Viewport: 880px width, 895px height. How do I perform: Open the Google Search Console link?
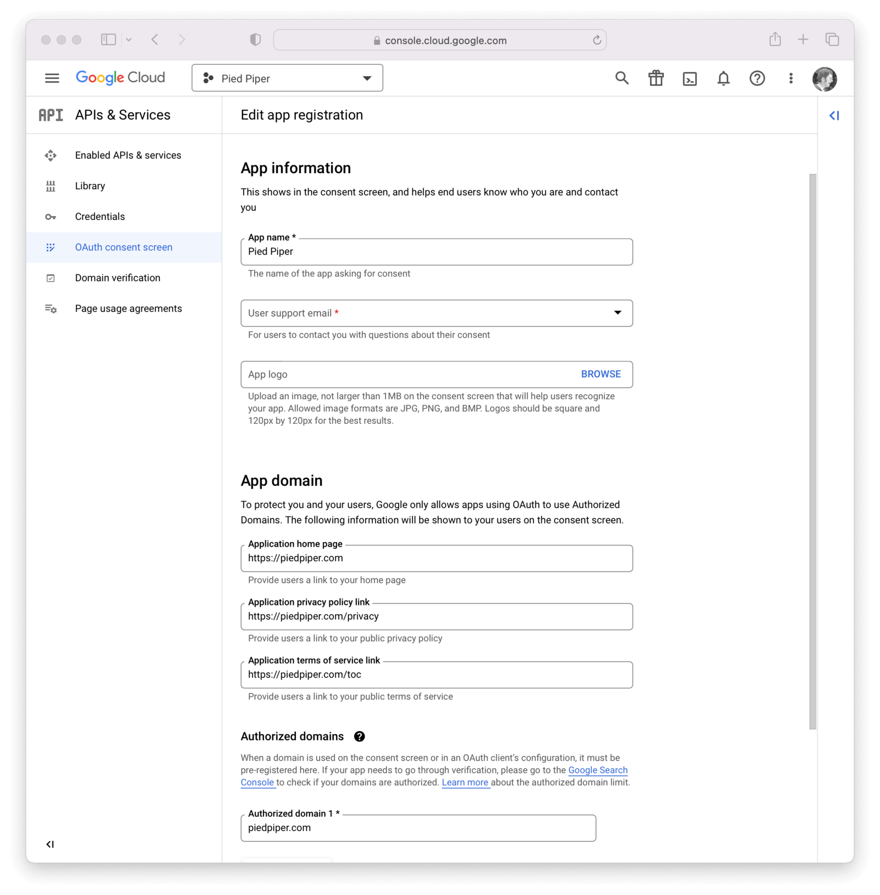pos(597,770)
